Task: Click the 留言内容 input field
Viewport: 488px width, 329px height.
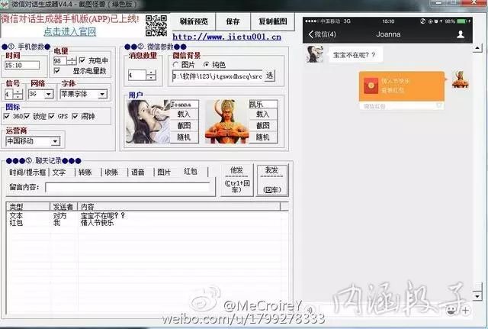Action: click(128, 187)
